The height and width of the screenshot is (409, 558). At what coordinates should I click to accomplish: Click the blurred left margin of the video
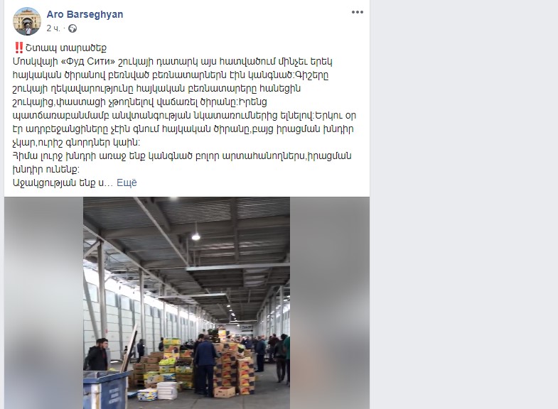click(44, 302)
